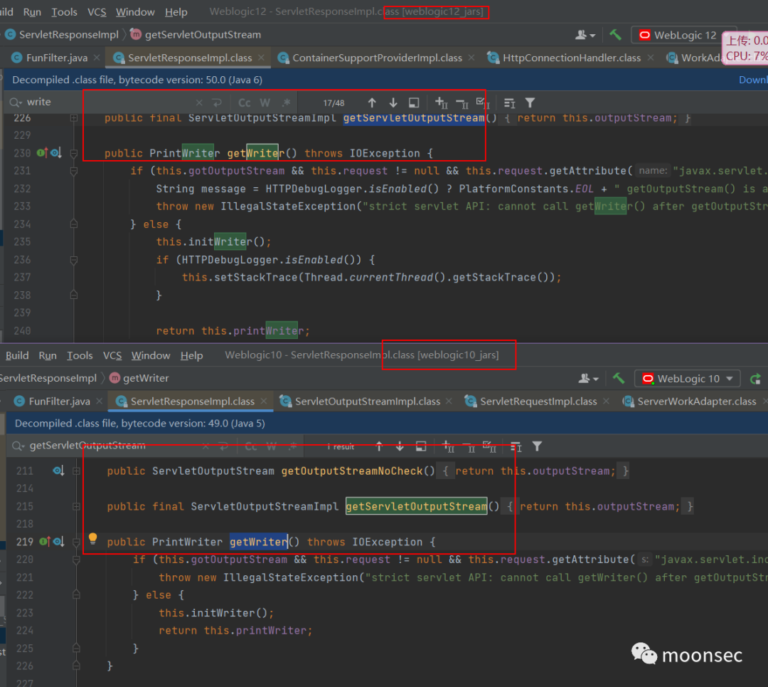Click the Download link in decompiled banner

(x=753, y=80)
